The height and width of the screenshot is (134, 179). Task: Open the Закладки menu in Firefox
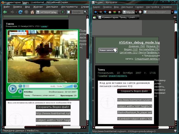52,7
